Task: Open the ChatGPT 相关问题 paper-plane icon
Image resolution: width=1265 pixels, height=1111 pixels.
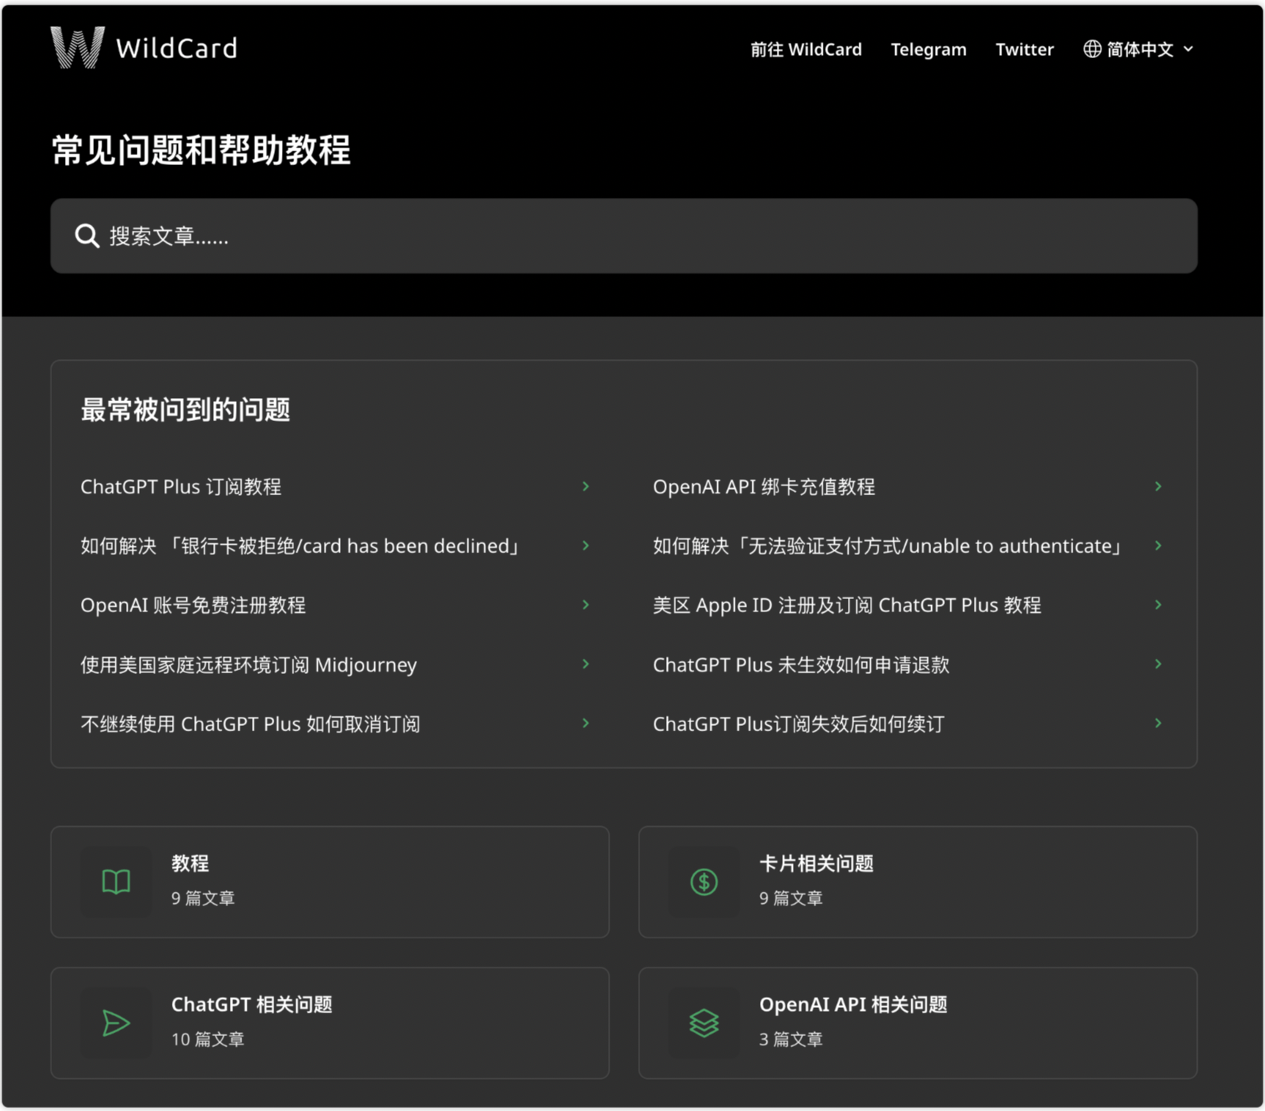Action: (x=116, y=1023)
